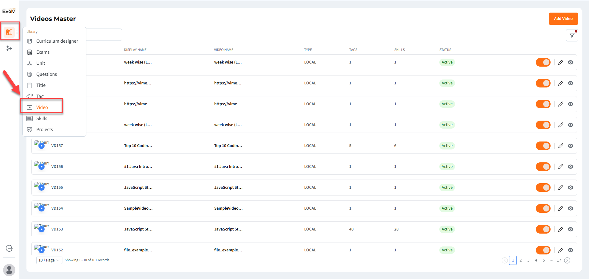The width and height of the screenshot is (589, 279).
Task: Click the Evolv logo
Action: 9,11
